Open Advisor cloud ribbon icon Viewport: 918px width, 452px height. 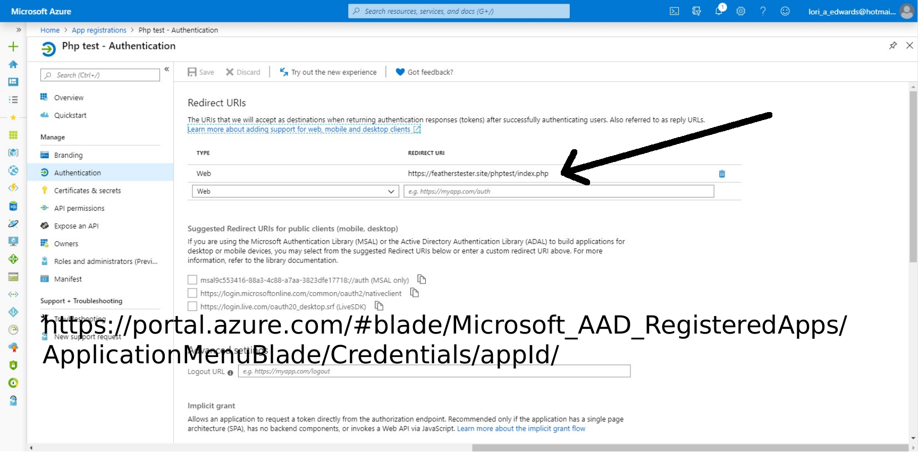[x=13, y=347]
